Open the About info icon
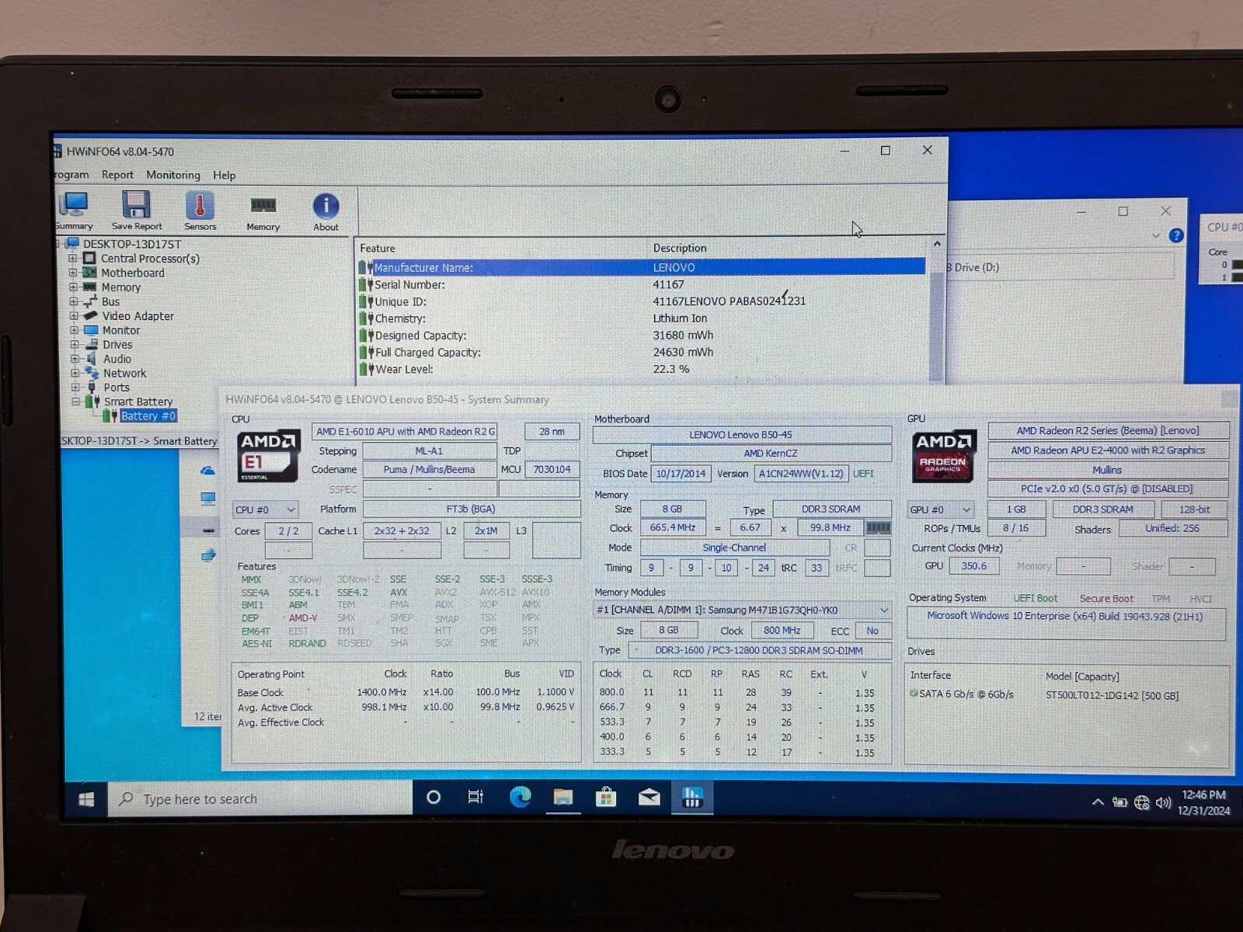 (x=326, y=210)
